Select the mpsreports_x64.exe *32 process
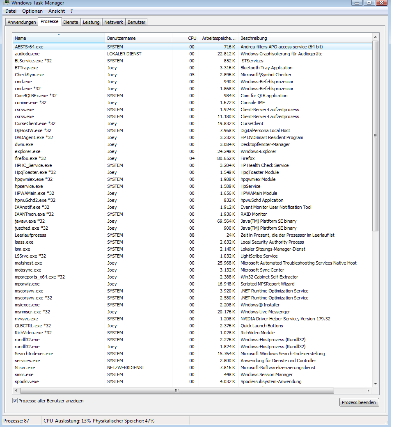 192,277
